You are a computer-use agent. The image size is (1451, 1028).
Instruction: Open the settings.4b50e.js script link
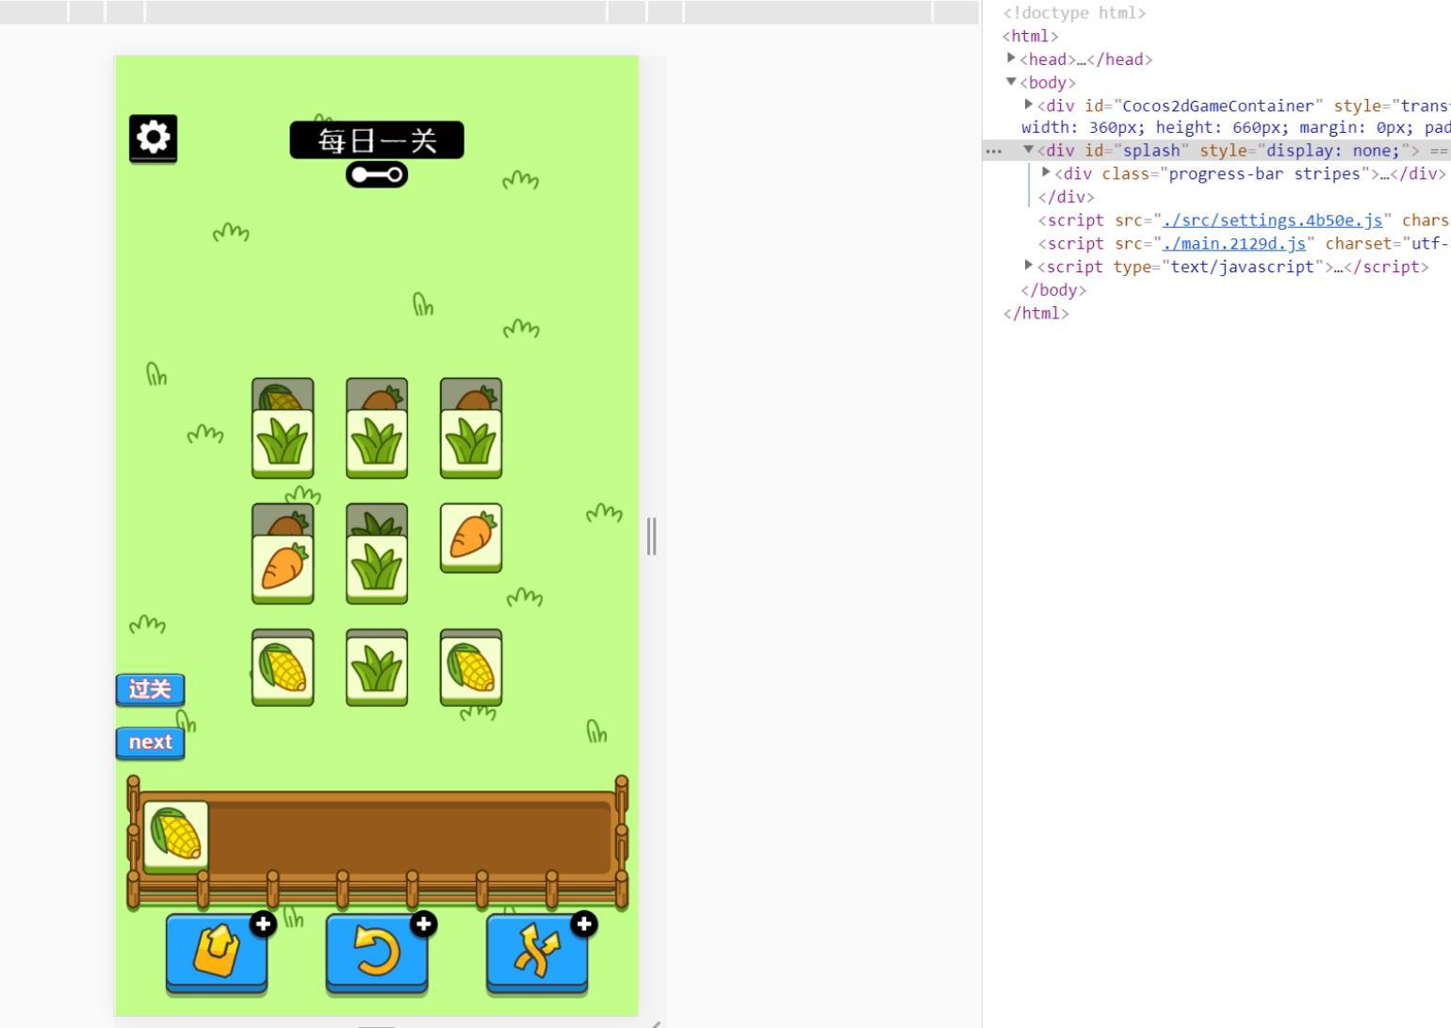(x=1272, y=220)
